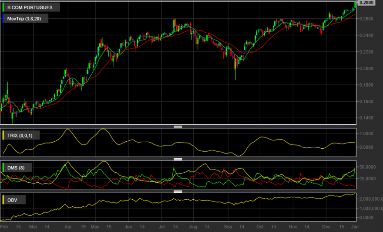
Task: Open the MovTrip (3,8,20) indicator label
Action: (24, 19)
